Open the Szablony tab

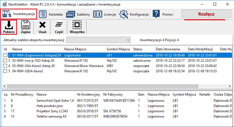coord(78,14)
